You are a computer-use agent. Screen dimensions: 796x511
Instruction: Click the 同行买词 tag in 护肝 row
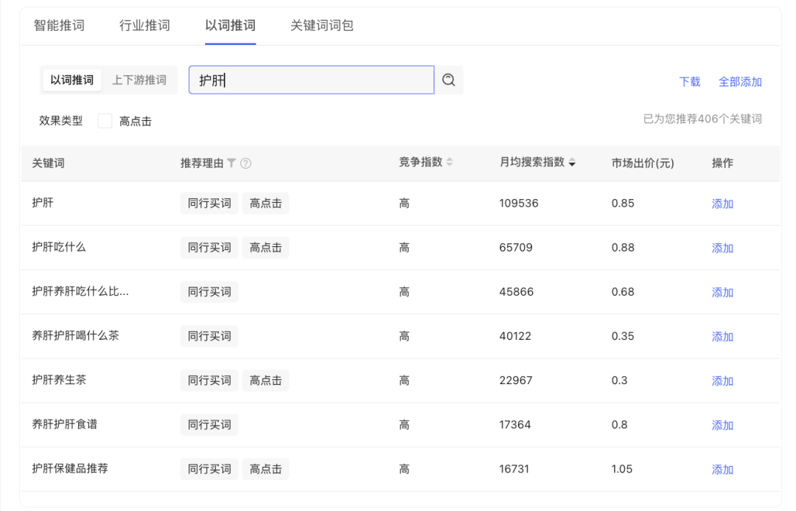(209, 204)
